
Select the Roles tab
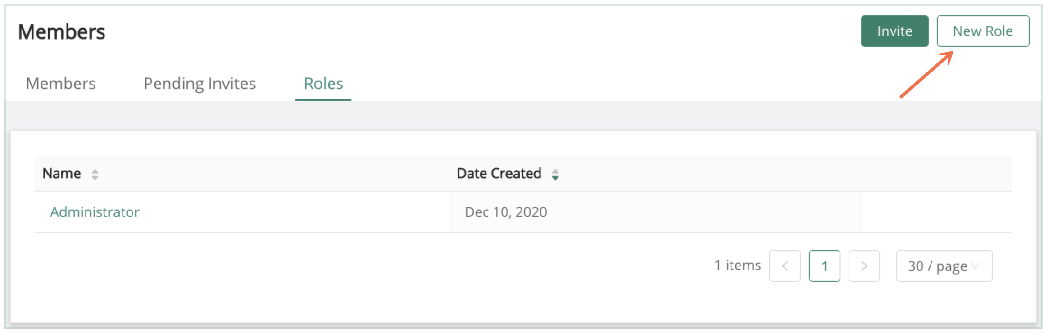click(323, 84)
